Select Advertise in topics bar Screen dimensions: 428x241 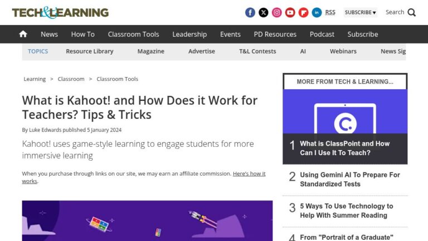pyautogui.click(x=201, y=51)
